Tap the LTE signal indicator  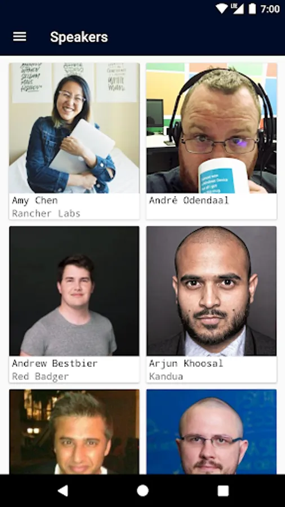[238, 8]
